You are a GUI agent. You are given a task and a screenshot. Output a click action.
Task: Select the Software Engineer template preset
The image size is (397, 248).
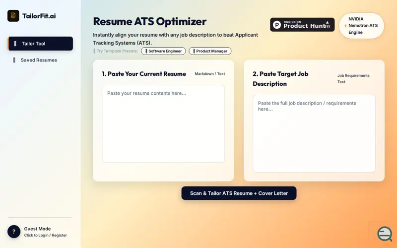[x=163, y=51]
